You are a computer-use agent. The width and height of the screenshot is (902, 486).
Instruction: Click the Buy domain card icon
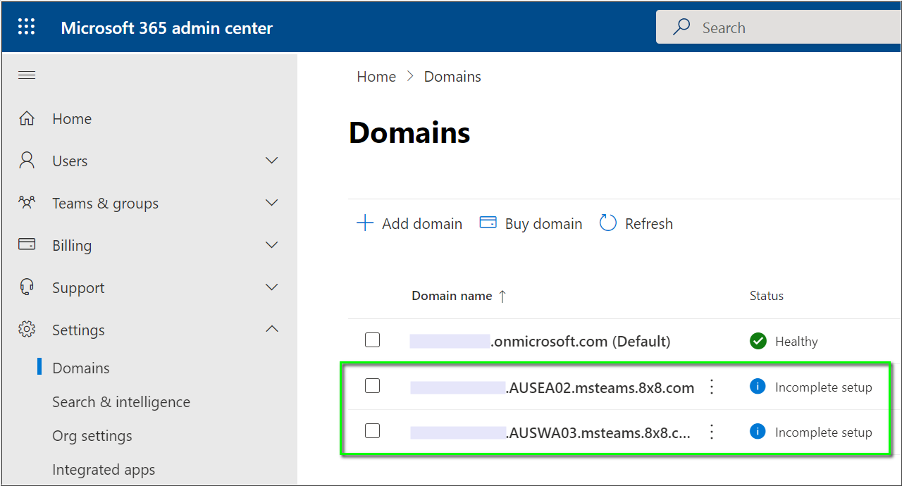pos(488,223)
